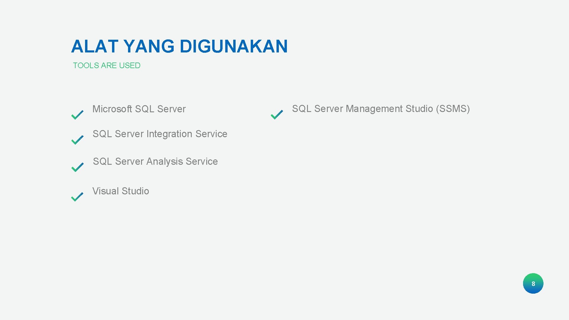Screen dimensions: 569x320
Task: Click the checkmark icon beside Microsoft SQL Server
Action: click(x=77, y=114)
